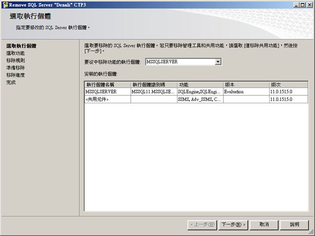This screenshot has width=315, height=236.
Task: Click the 功能 column header
Action: click(x=200, y=85)
